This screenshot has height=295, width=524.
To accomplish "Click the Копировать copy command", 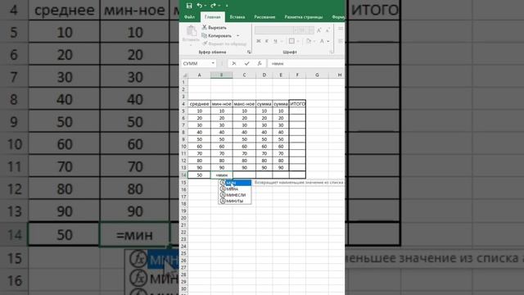I will [x=216, y=35].
